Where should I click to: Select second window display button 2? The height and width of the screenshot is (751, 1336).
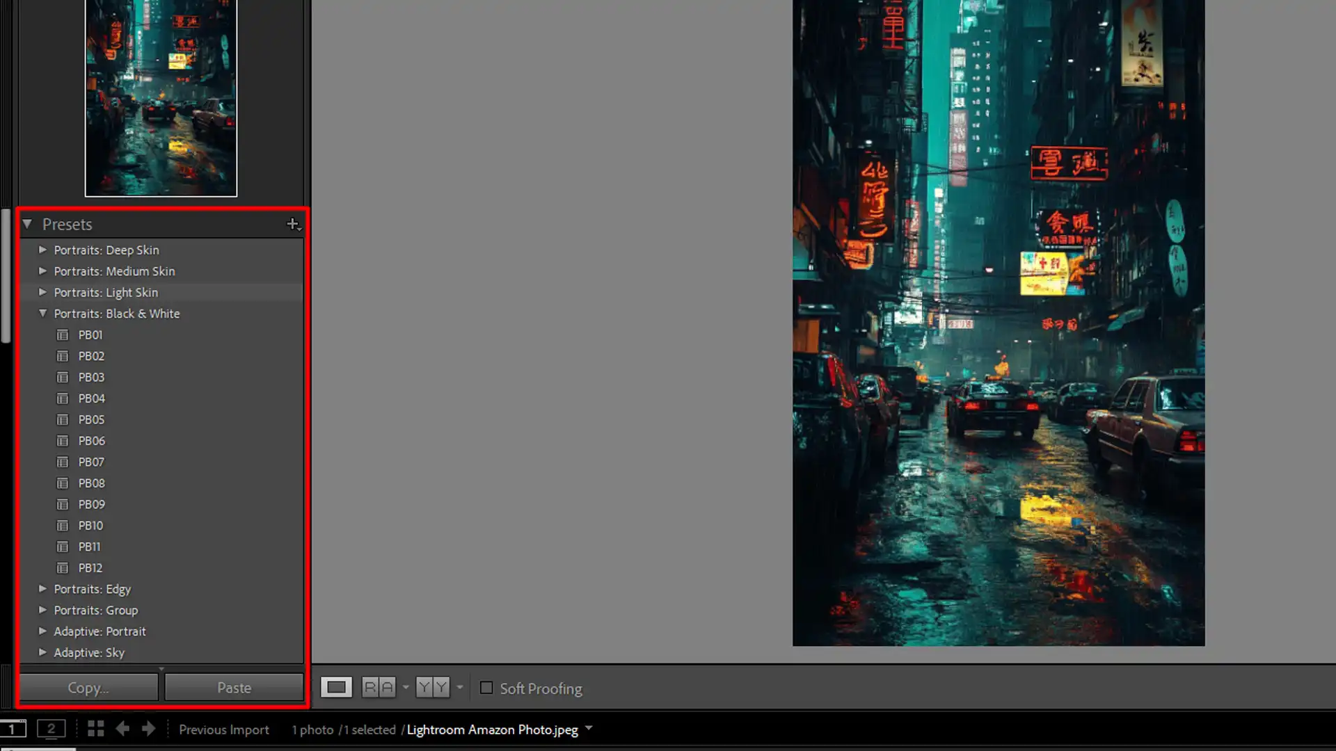51,729
